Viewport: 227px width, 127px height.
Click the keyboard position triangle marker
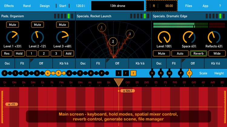point(119,82)
